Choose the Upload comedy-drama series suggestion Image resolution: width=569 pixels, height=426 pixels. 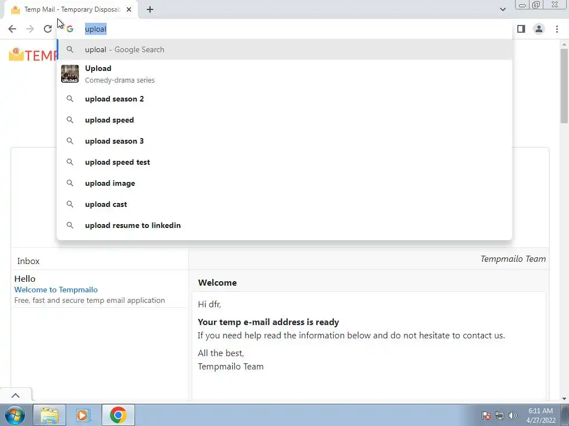(x=284, y=74)
